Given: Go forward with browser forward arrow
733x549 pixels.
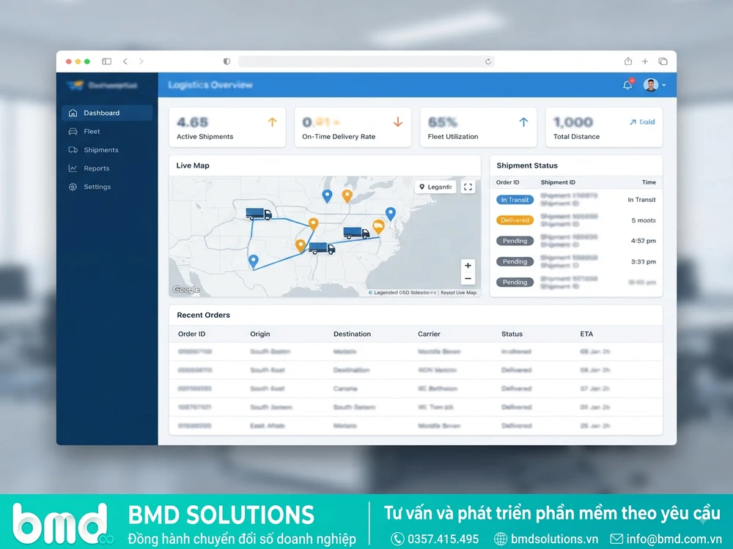Looking at the screenshot, I should (141, 61).
